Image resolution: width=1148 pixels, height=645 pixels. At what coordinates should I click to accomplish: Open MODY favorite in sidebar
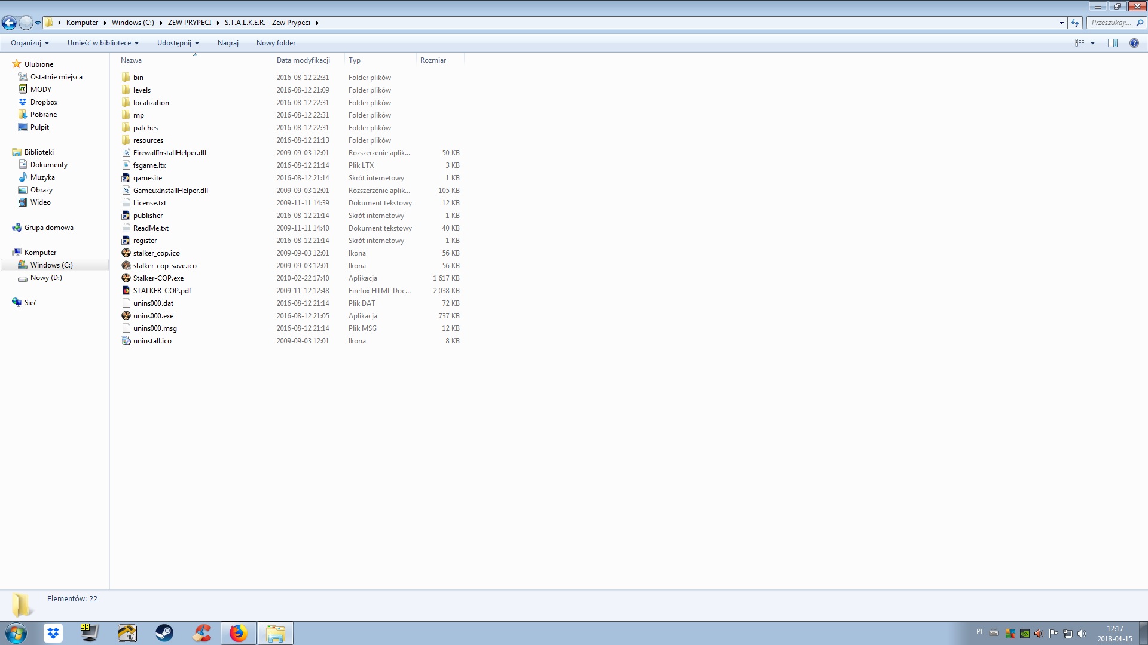(x=41, y=90)
